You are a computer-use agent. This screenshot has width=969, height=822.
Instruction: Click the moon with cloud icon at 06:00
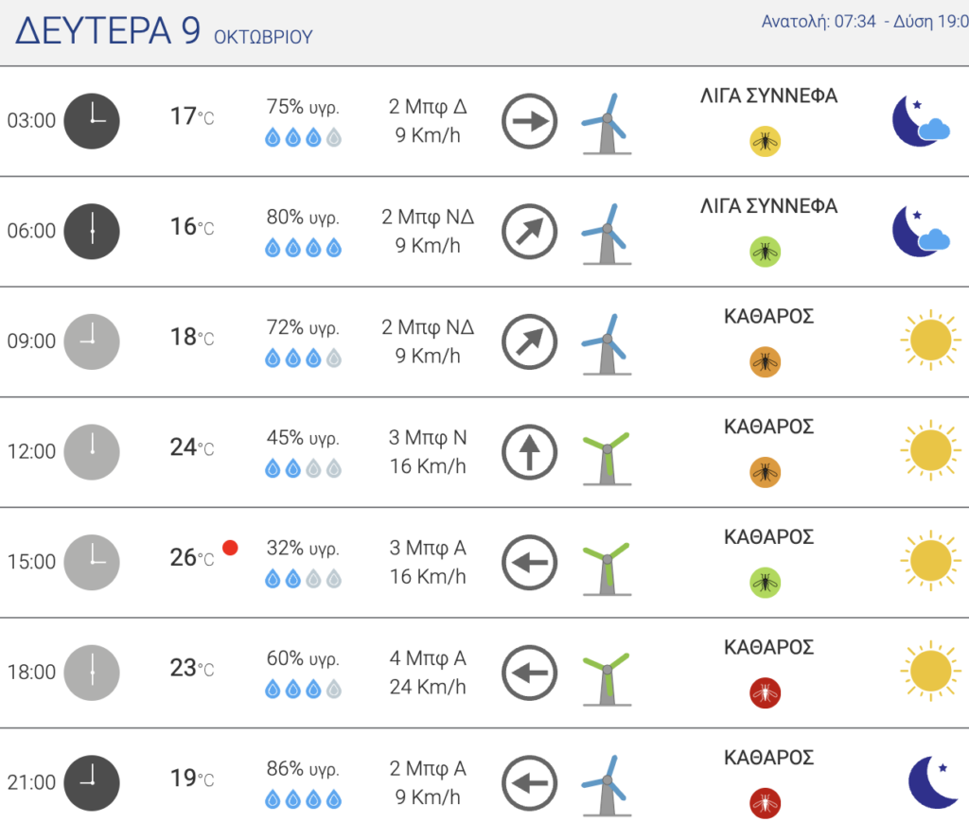[922, 232]
